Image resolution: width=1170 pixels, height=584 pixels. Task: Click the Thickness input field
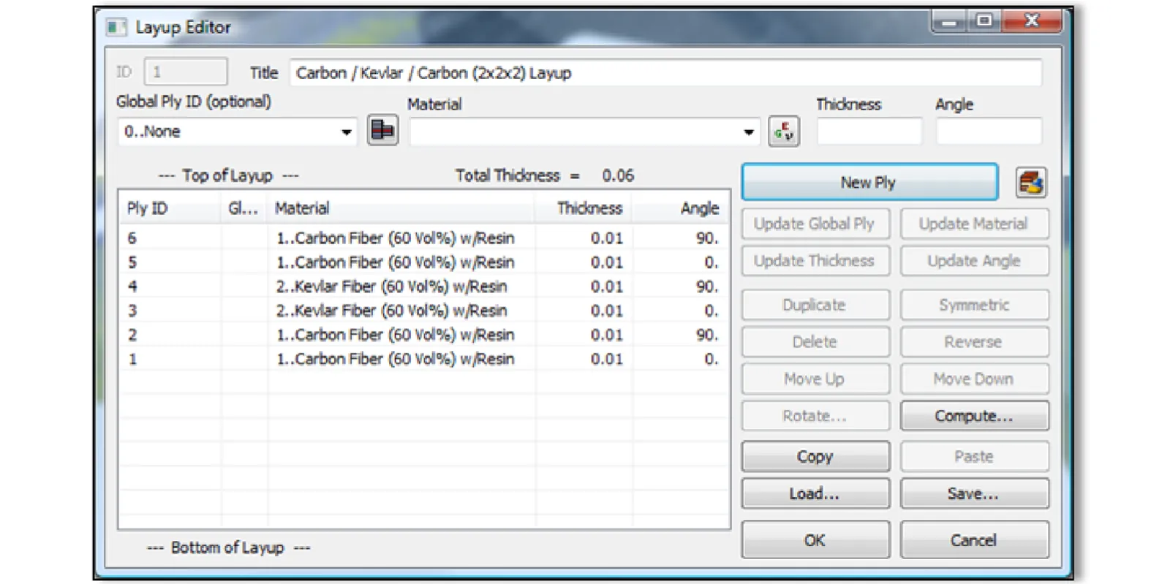pyautogui.click(x=869, y=132)
